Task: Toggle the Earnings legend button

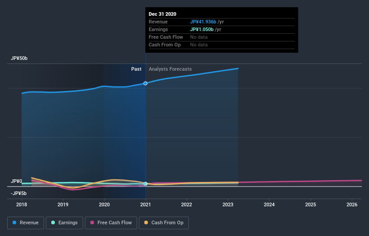Action: 64,223
